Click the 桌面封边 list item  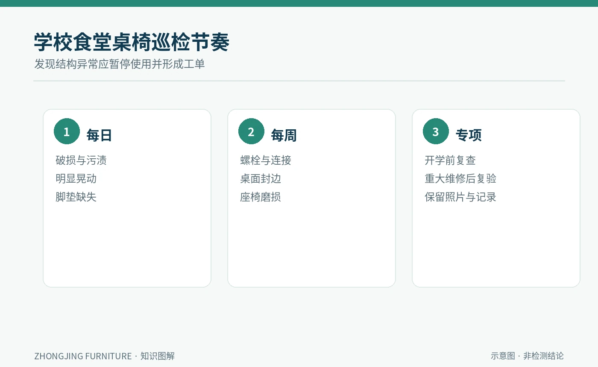[x=261, y=178]
